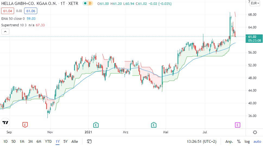Image resolution: width=263 pixels, height=146 pixels.
Task: Open the purple upcoming earnings marker
Action: tap(237, 125)
